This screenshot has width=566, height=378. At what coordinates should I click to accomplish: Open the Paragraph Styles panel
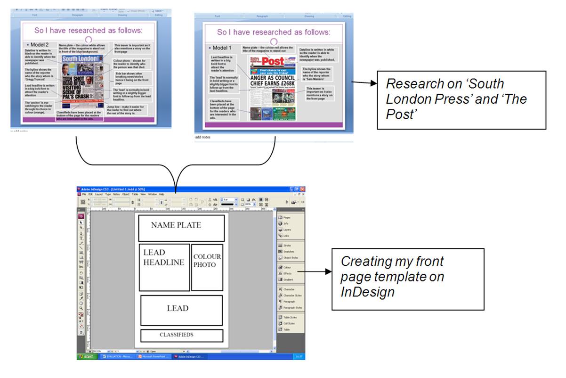point(290,307)
